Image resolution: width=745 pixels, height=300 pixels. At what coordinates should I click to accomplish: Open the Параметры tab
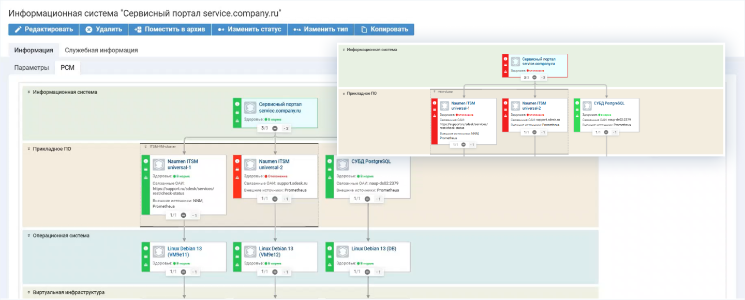32,68
